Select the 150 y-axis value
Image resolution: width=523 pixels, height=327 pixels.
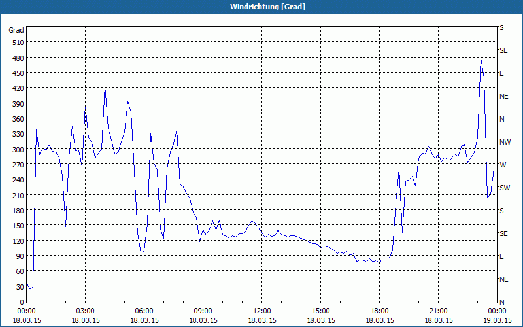[x=18, y=226]
